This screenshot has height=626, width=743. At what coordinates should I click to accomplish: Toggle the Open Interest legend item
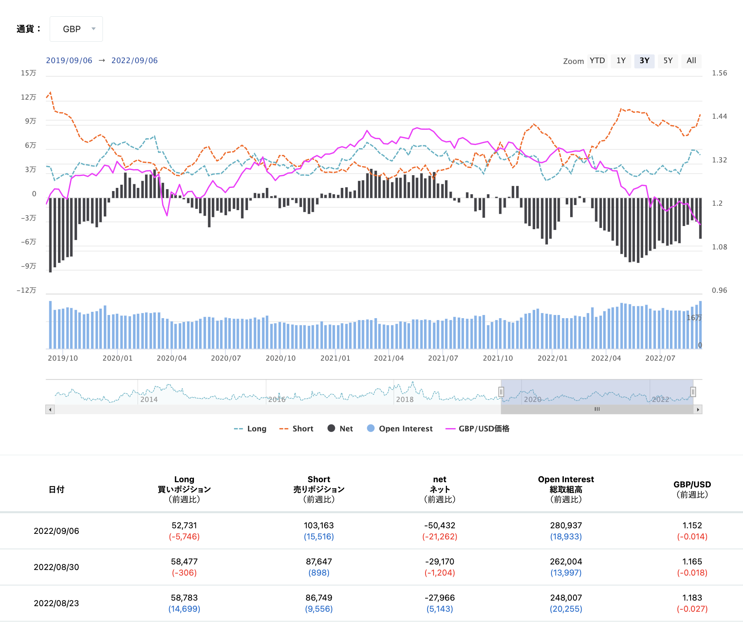click(400, 429)
